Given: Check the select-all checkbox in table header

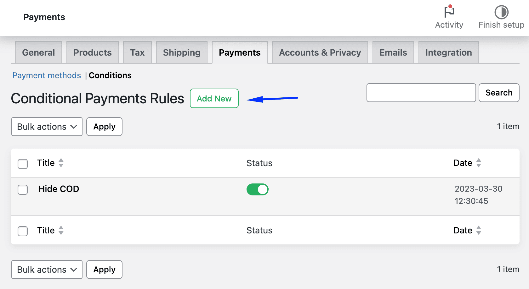Looking at the screenshot, I should point(22,164).
